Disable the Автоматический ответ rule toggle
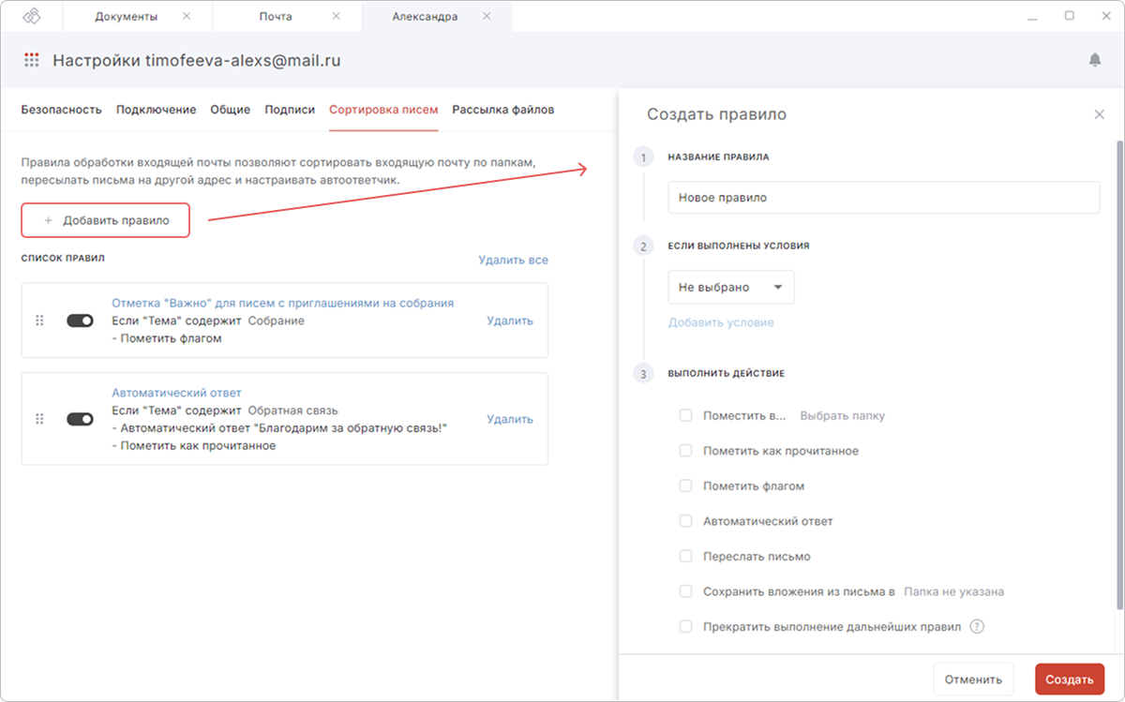This screenshot has height=702, width=1125. point(80,419)
